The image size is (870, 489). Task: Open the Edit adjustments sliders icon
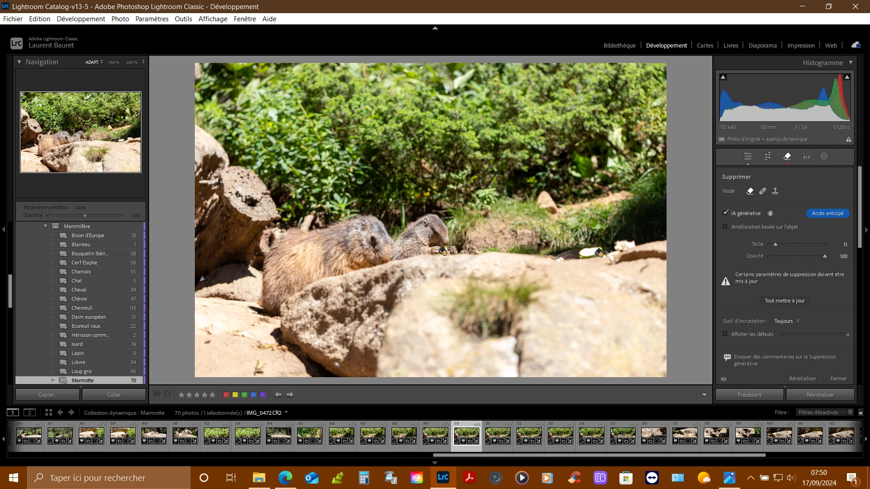[748, 156]
